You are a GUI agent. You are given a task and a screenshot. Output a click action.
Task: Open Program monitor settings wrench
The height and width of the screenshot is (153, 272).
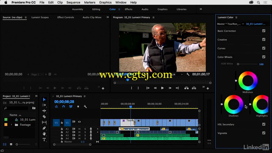pos(188,74)
